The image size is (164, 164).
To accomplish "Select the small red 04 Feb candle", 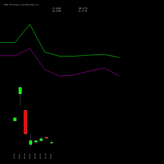I will (x=46, y=138).
